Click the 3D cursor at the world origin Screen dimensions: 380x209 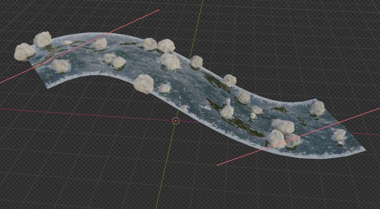tap(176, 121)
